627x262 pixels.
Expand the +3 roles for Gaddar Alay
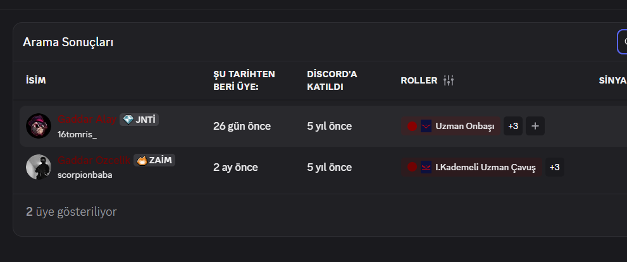(x=513, y=126)
